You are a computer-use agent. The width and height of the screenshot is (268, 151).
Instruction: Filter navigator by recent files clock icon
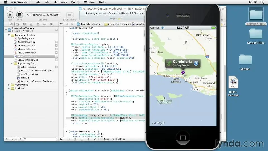point(12,139)
